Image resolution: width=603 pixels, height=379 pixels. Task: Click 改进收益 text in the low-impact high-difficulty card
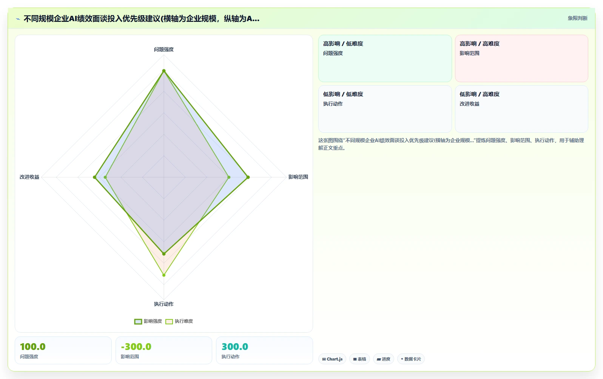coord(469,104)
